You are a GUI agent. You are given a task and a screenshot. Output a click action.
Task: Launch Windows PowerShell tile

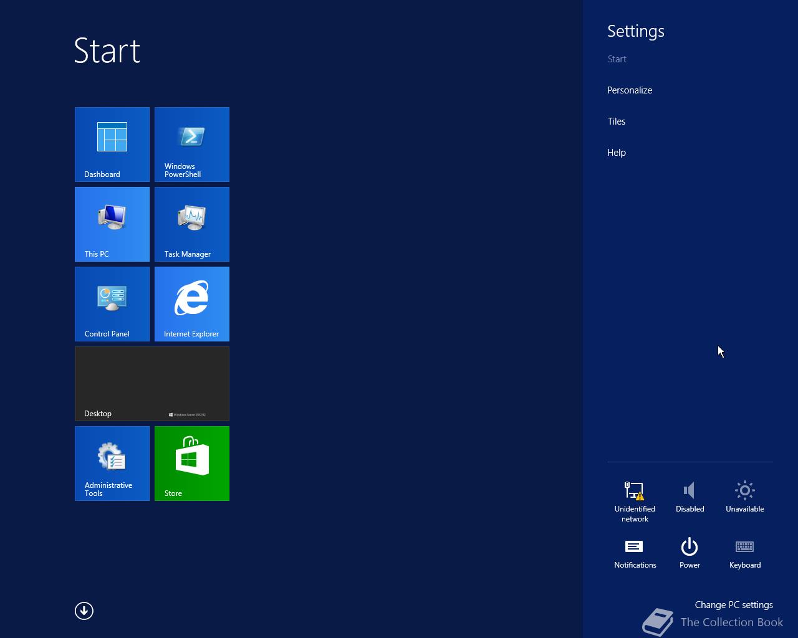coord(192,145)
